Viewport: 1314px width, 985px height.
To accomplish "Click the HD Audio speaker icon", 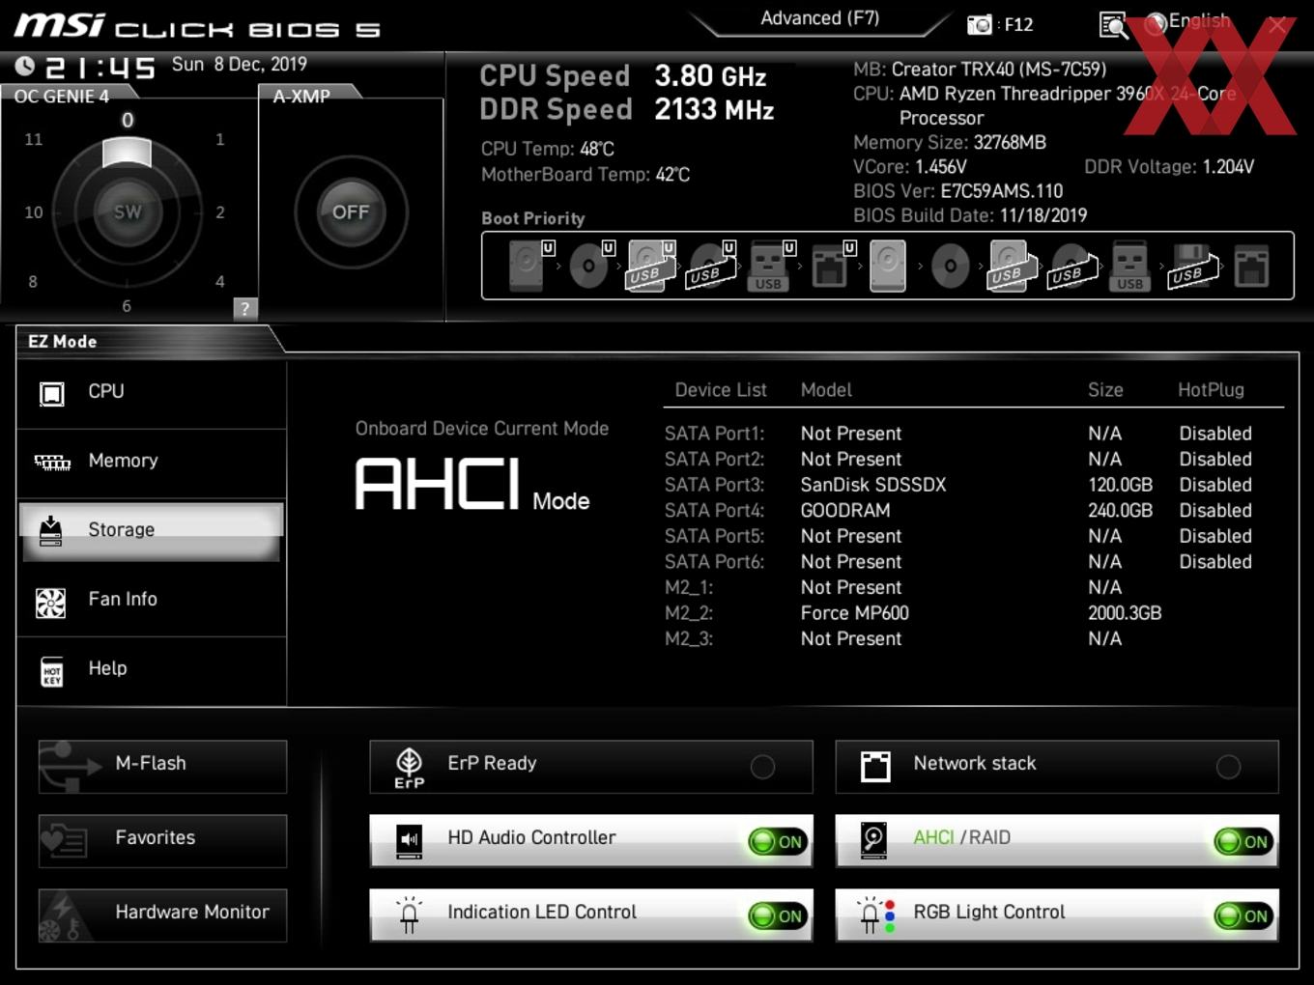I will [409, 841].
